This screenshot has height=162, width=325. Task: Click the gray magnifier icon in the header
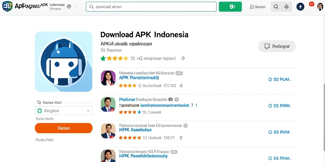(x=276, y=7)
